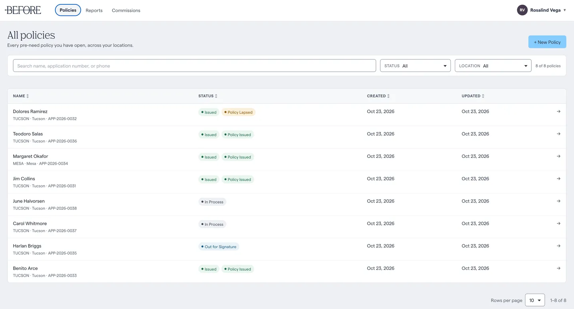Sort table by Name column arrows
Viewport: 574px width, 309px height.
[x=28, y=96]
